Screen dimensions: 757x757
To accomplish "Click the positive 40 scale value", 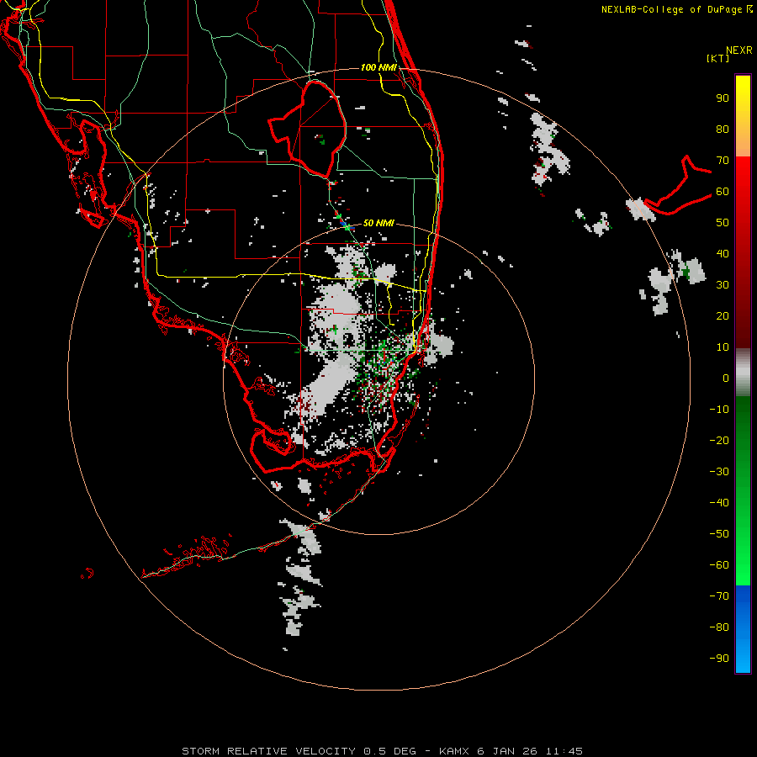I will click(x=723, y=254).
